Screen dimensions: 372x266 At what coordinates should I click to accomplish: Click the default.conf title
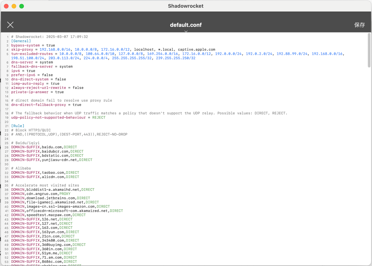186,25
